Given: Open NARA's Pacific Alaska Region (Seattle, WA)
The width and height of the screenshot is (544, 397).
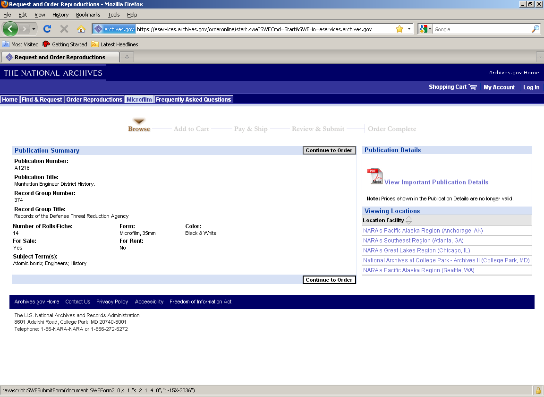Looking at the screenshot, I should 418,270.
